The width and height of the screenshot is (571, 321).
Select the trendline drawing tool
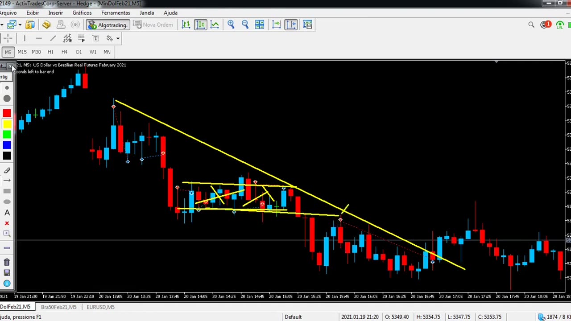pos(53,38)
